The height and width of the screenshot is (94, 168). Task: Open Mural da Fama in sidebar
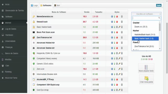tap(13, 78)
